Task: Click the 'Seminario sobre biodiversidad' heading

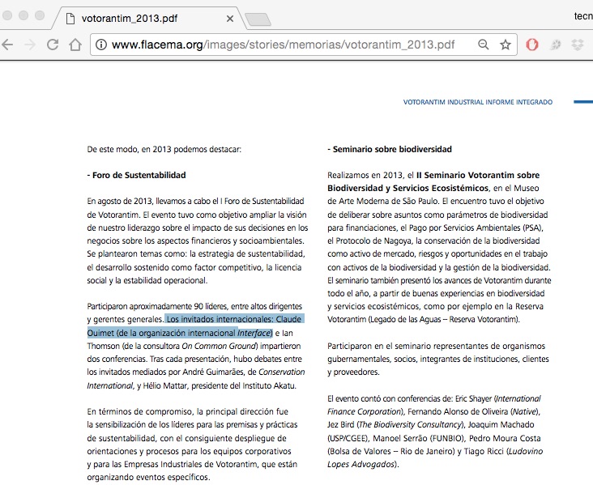Action: tap(391, 150)
